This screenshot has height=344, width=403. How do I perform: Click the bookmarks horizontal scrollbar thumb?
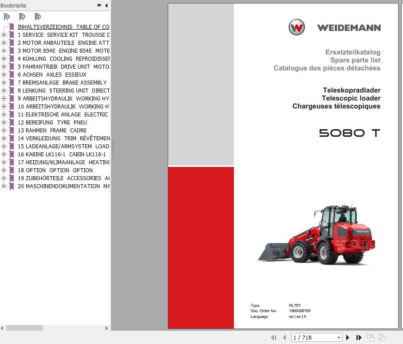[x=24, y=328]
